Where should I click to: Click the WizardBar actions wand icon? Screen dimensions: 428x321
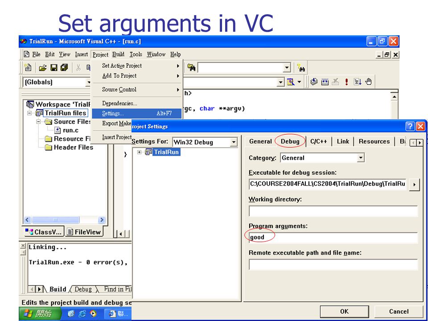point(290,82)
